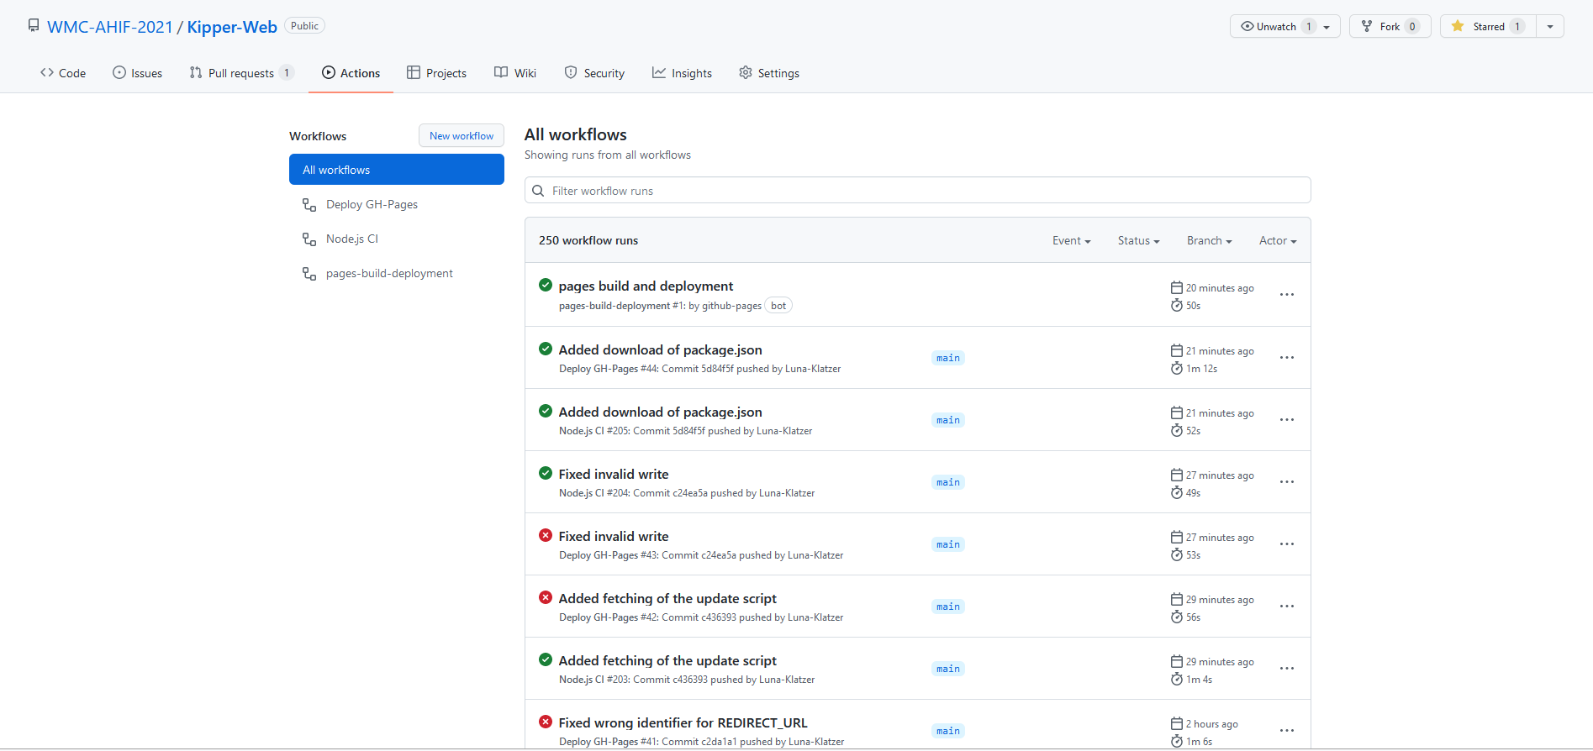Click stopwatch icon beside 50s duration
The image size is (1593, 751).
pyautogui.click(x=1177, y=305)
